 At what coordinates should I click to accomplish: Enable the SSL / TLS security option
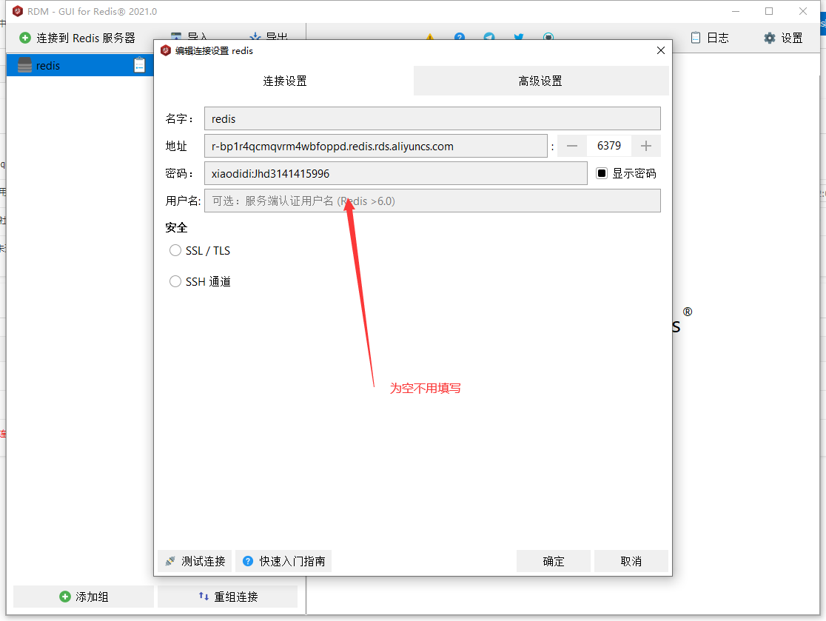175,251
